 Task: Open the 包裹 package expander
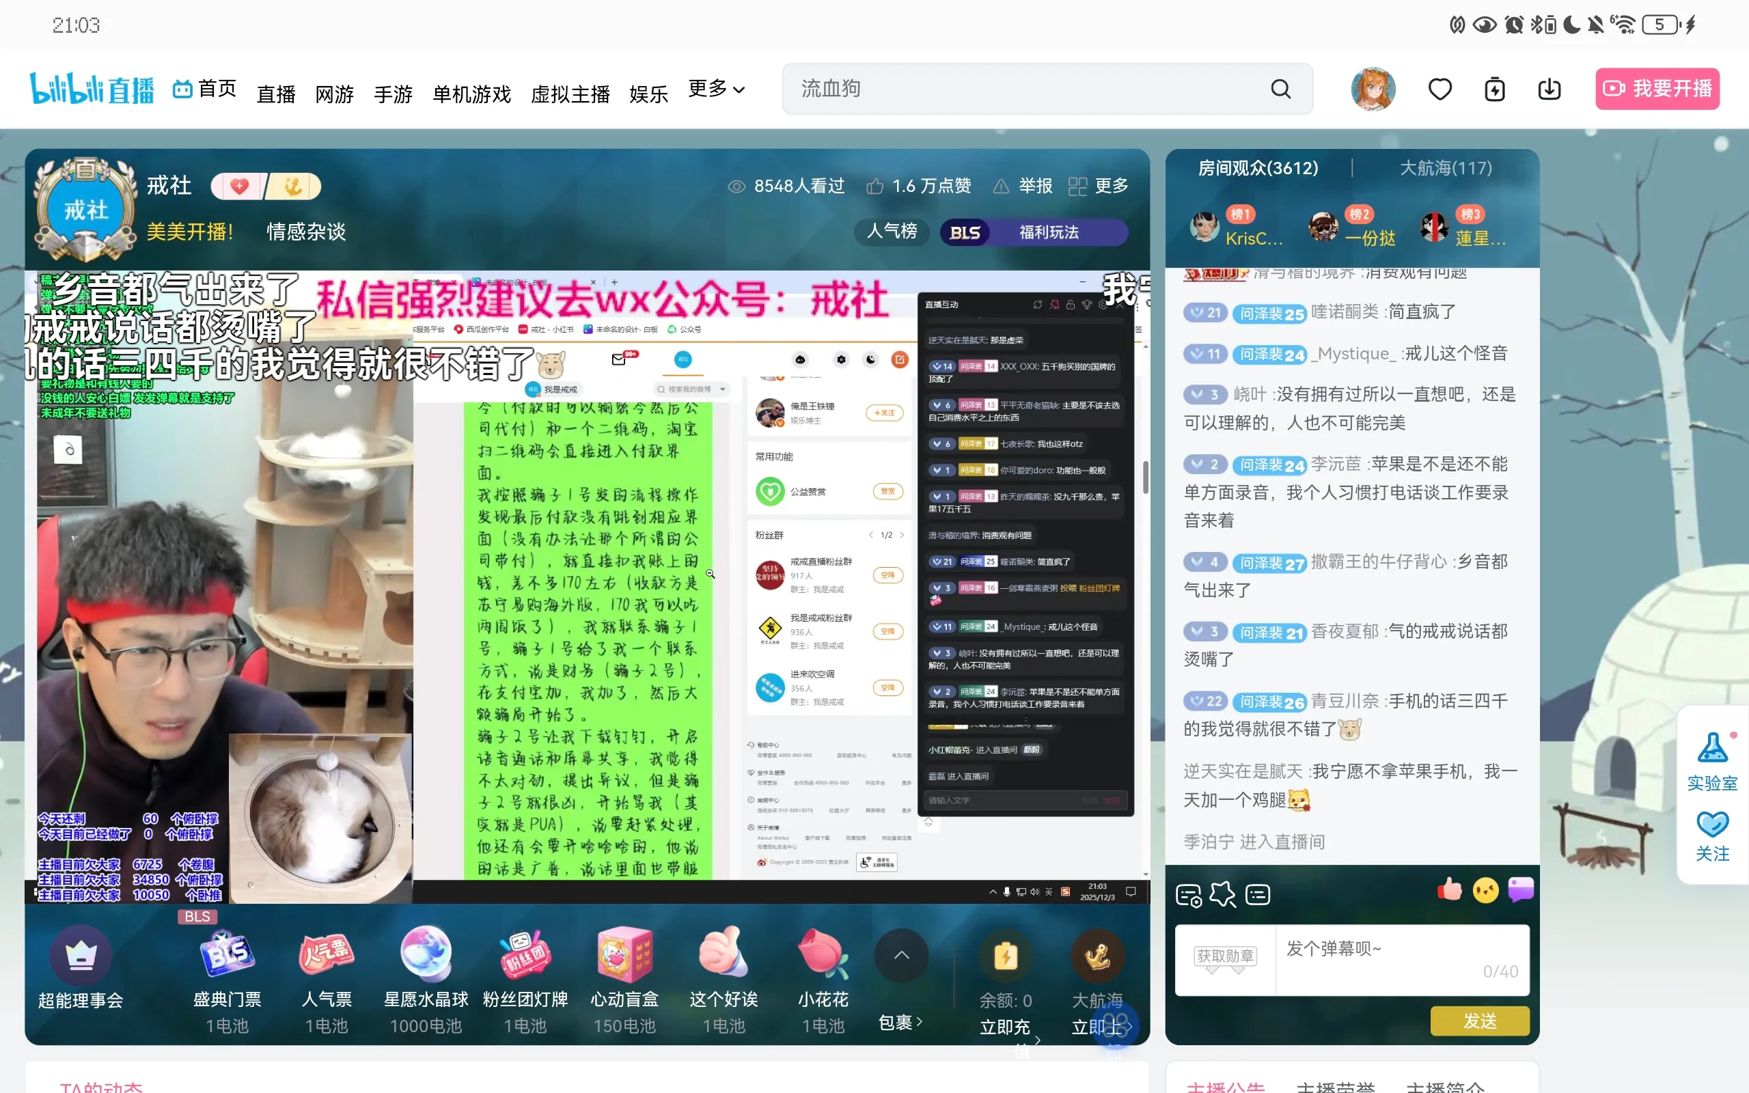(x=900, y=1022)
